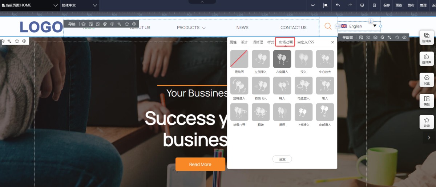The image size is (436, 187).
Task: Switch to mobile device preview icon
Action: [x=374, y=5]
